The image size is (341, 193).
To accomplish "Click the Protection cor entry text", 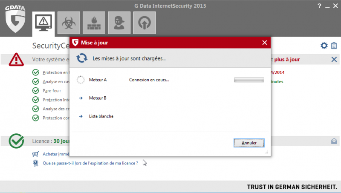I will [56, 118].
